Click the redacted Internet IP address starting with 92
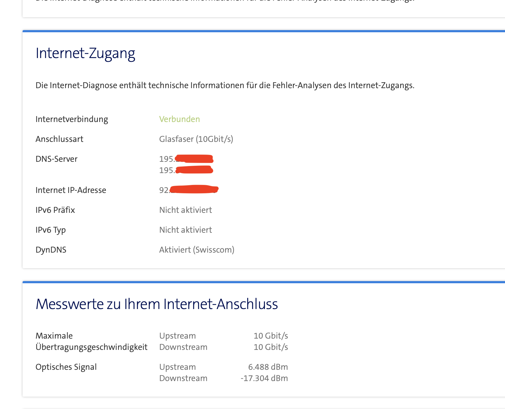 189,190
